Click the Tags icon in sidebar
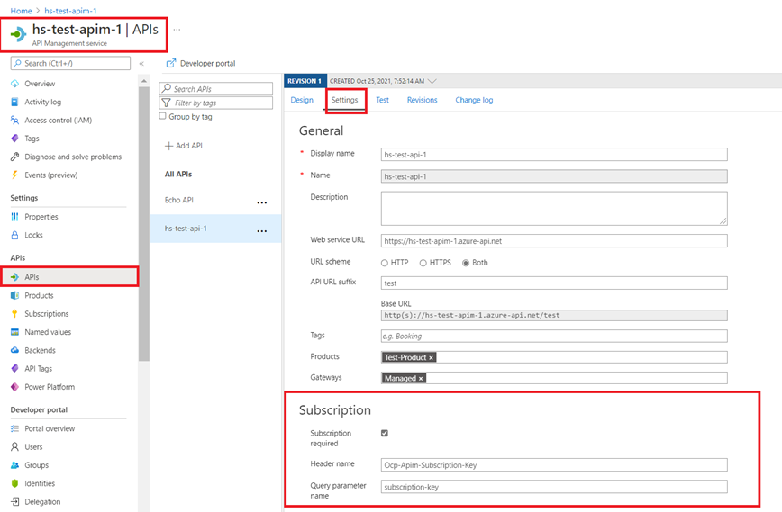 click(x=15, y=139)
